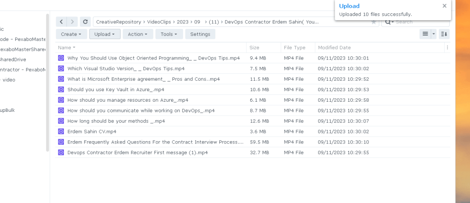Click the 32.7 MB size cell
The width and height of the screenshot is (470, 203).
pyautogui.click(x=259, y=152)
